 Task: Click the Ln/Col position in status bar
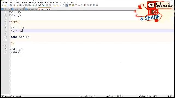(114, 96)
